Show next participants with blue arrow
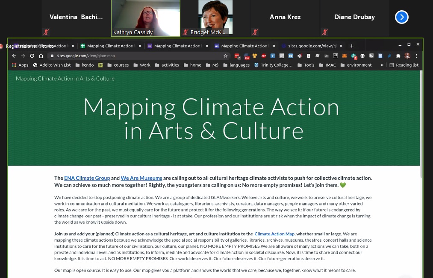Screen dimensions: 433x278 (x=401, y=17)
